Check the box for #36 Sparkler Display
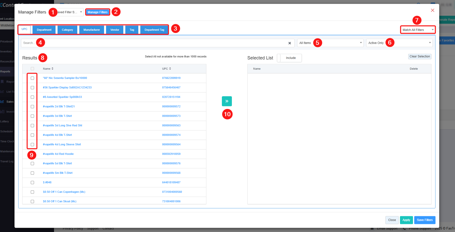 coord(32,88)
